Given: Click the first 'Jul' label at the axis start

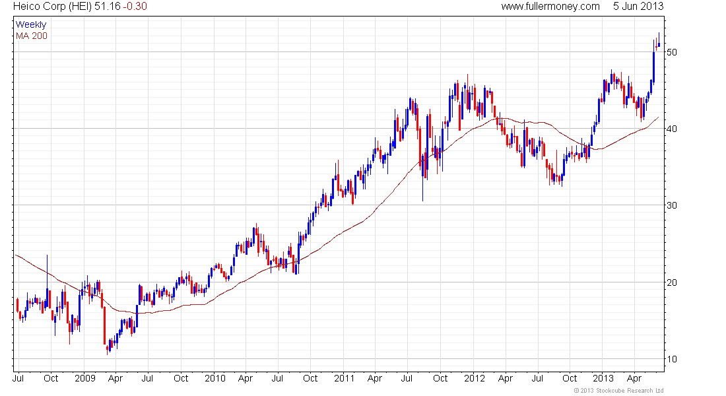Looking at the screenshot, I should (x=18, y=378).
